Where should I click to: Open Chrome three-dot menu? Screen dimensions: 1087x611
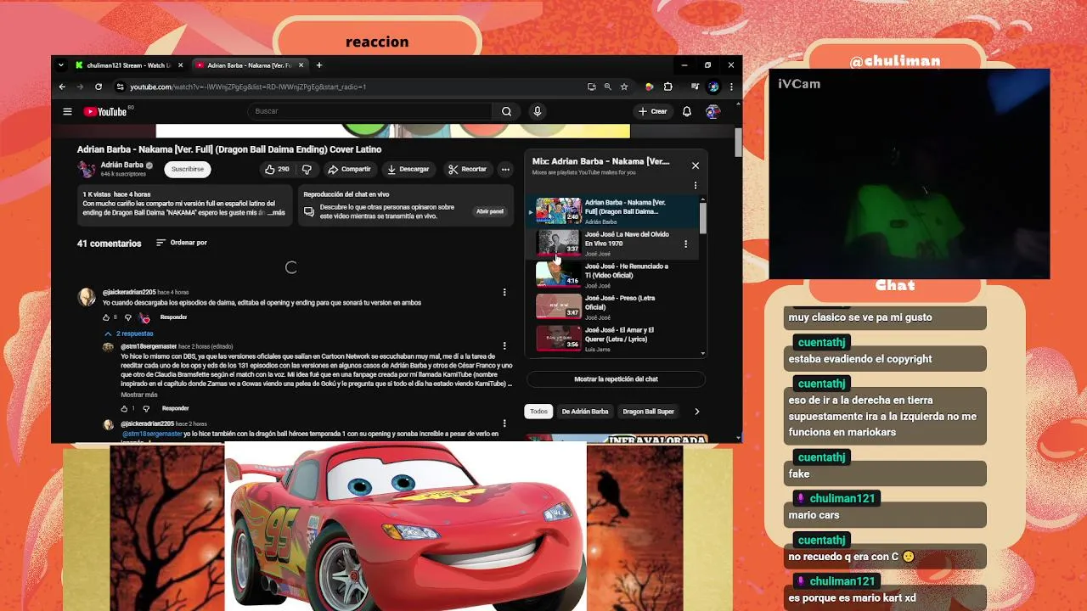[x=731, y=87]
